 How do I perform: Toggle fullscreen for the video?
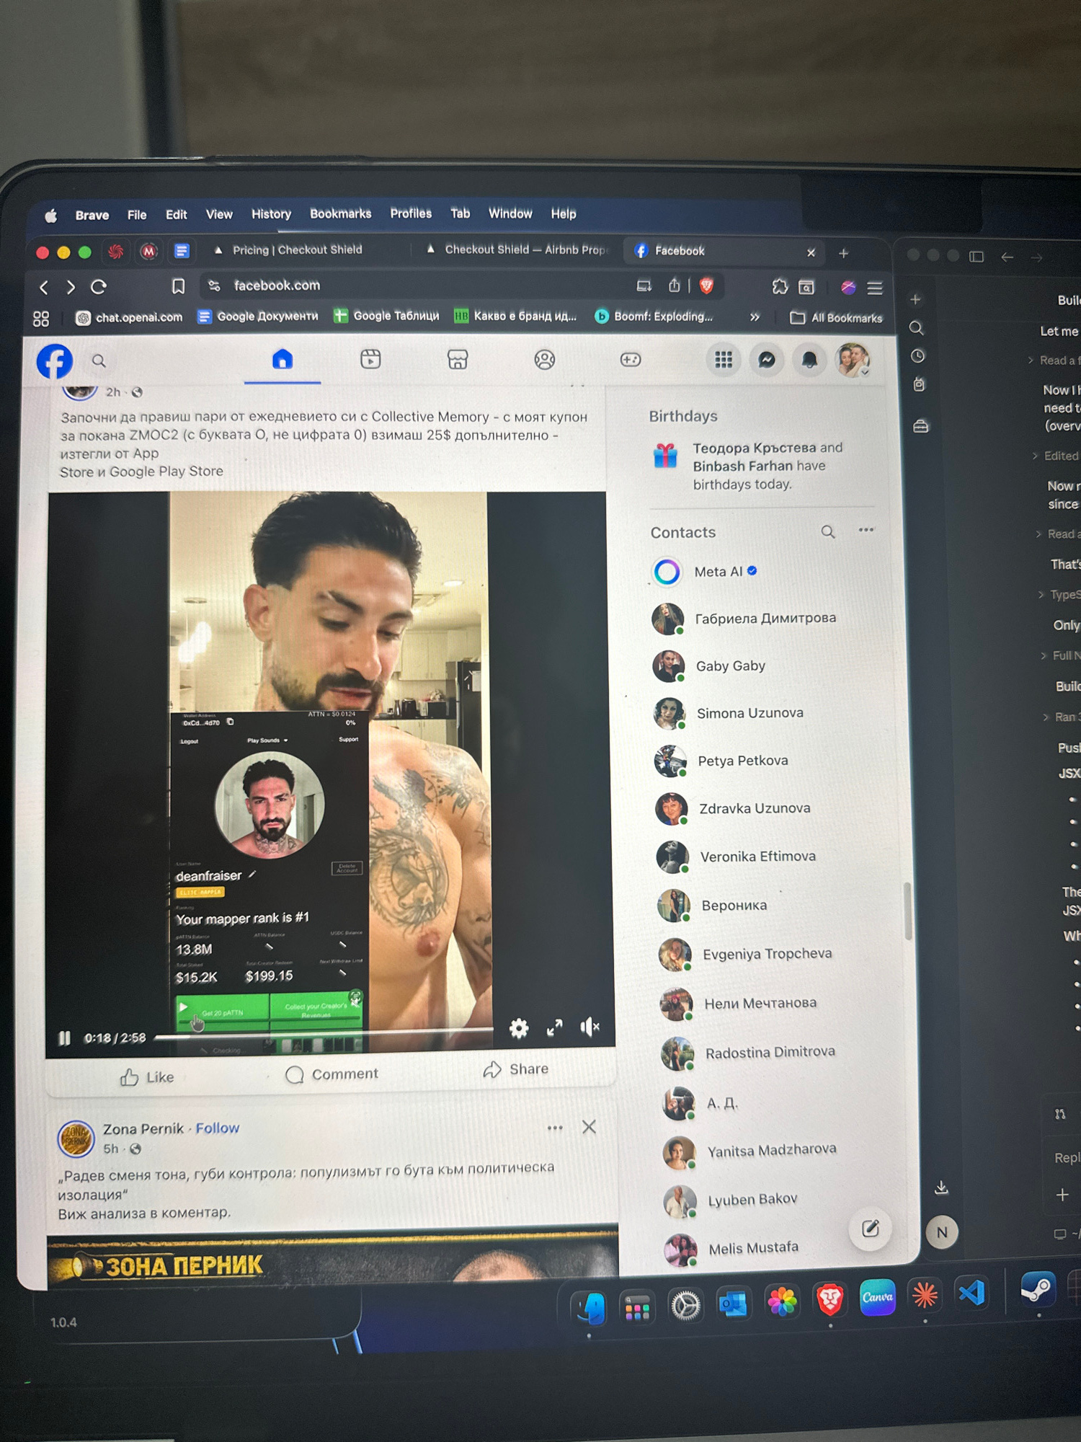coord(554,1028)
